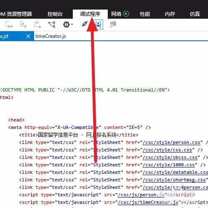The image size is (208, 208).
Task: Close the x.jsf file tab
Action: [x=28, y=36]
